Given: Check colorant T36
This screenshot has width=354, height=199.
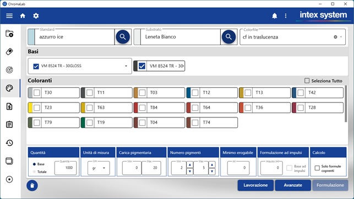Looking at the screenshot, I should [248, 107].
